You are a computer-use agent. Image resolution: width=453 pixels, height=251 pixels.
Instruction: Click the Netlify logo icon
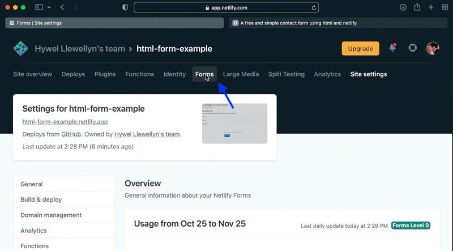click(x=20, y=49)
